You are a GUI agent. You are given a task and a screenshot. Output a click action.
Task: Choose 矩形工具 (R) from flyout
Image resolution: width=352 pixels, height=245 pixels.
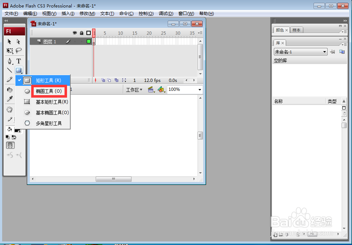(43, 80)
